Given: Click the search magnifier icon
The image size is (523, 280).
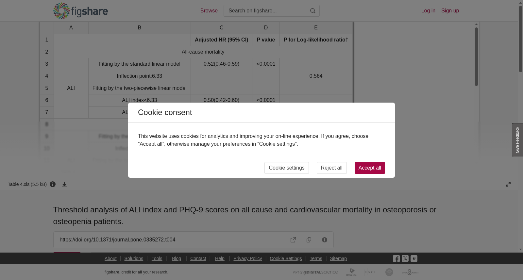Looking at the screenshot, I should (x=313, y=11).
